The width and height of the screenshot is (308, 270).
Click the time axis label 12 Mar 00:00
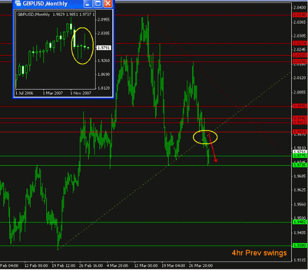coord(146,266)
